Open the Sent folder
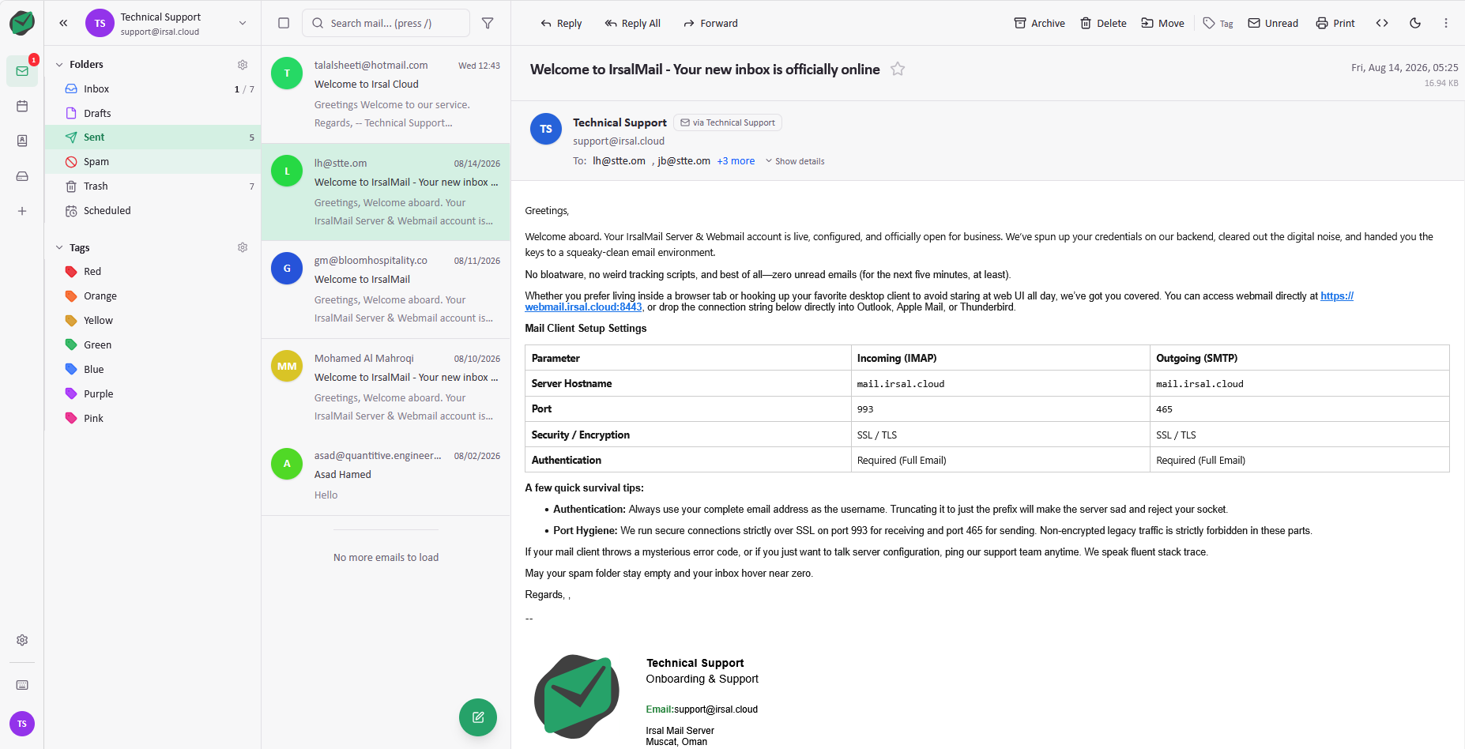 point(153,137)
